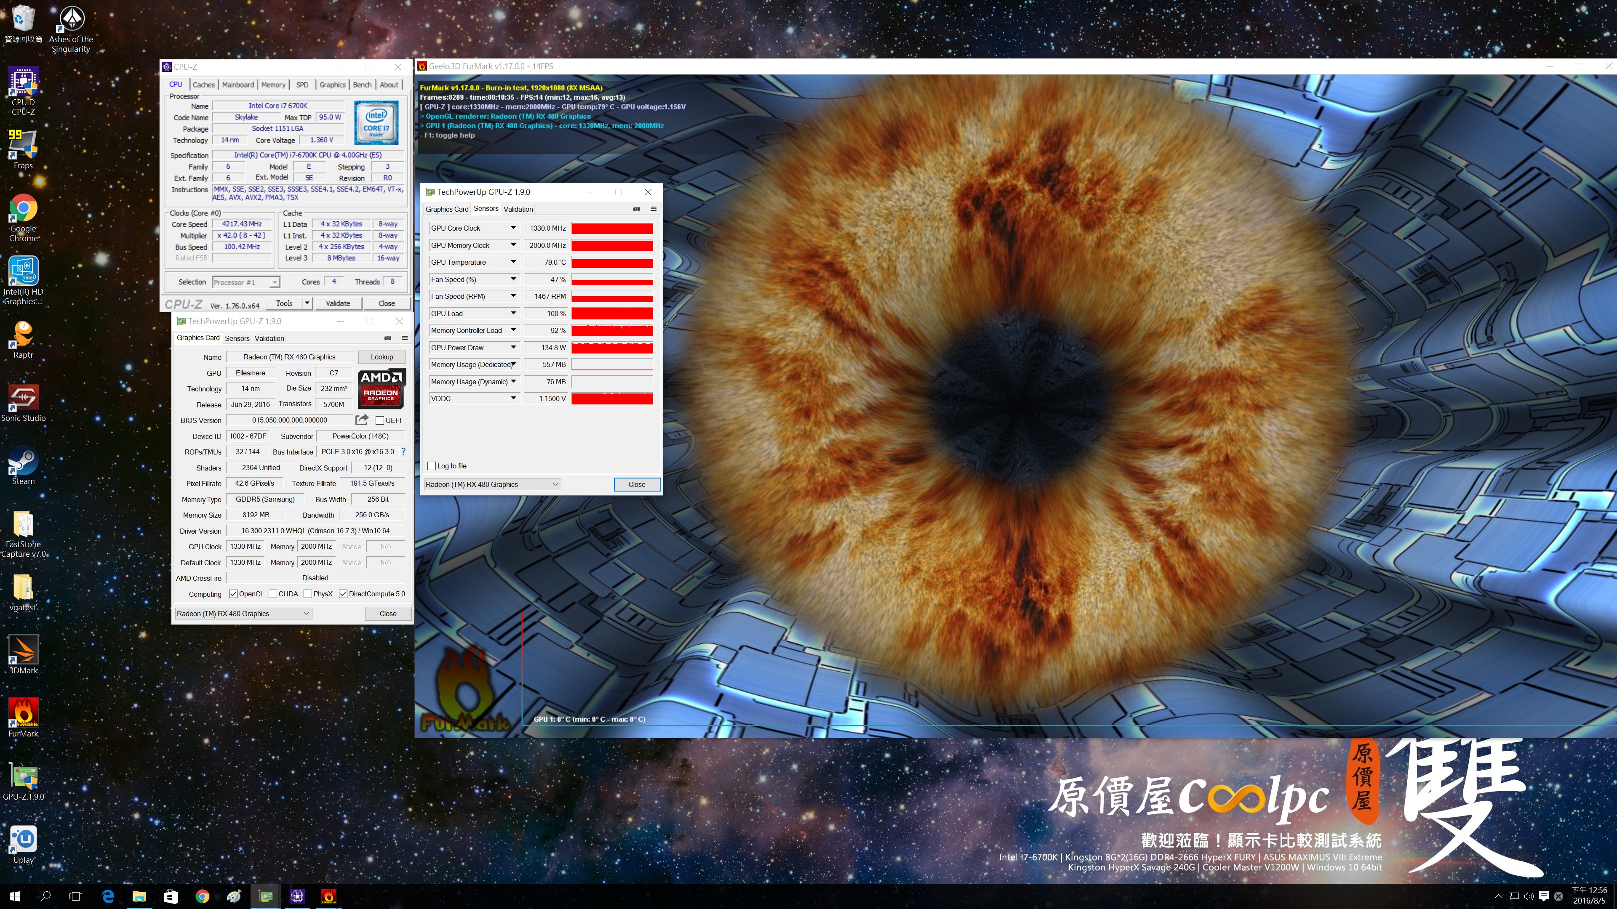Image resolution: width=1617 pixels, height=909 pixels.
Task: Open Task View on the taskbar
Action: point(76,896)
